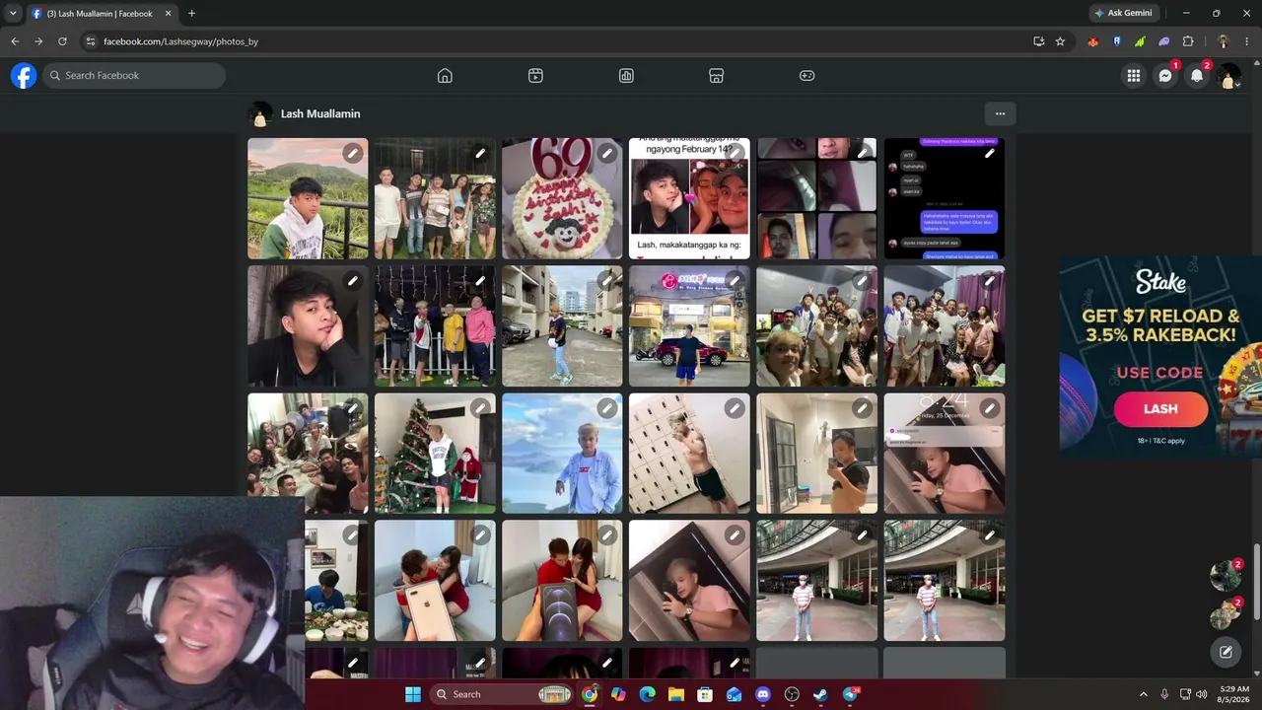The image size is (1262, 710).
Task: View site information icon in address bar
Action: pos(91,41)
